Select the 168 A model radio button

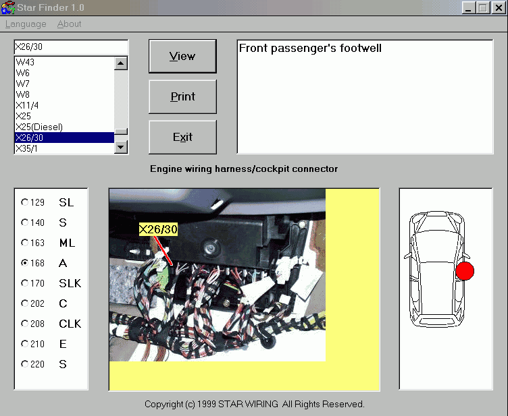[24, 263]
